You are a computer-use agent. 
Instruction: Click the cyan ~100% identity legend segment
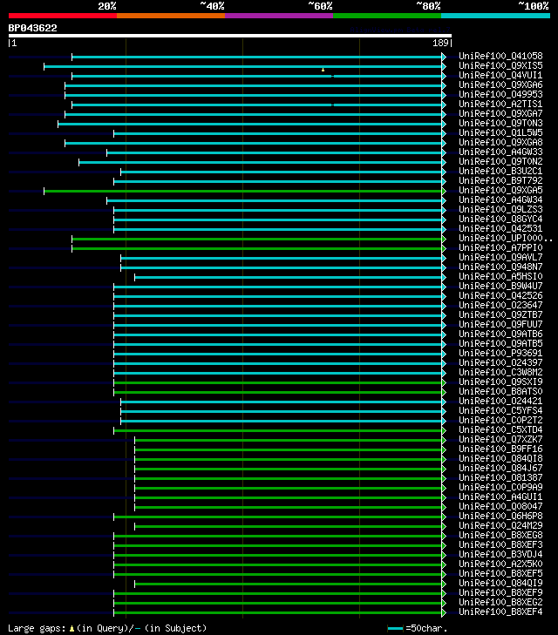click(x=495, y=16)
